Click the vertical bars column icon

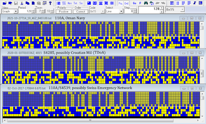pyautogui.click(x=183, y=3)
